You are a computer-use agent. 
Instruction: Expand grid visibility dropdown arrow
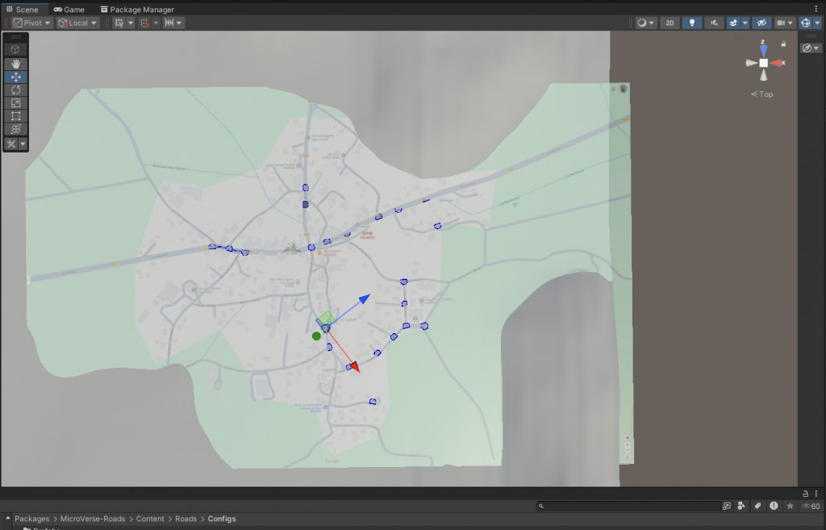point(130,23)
